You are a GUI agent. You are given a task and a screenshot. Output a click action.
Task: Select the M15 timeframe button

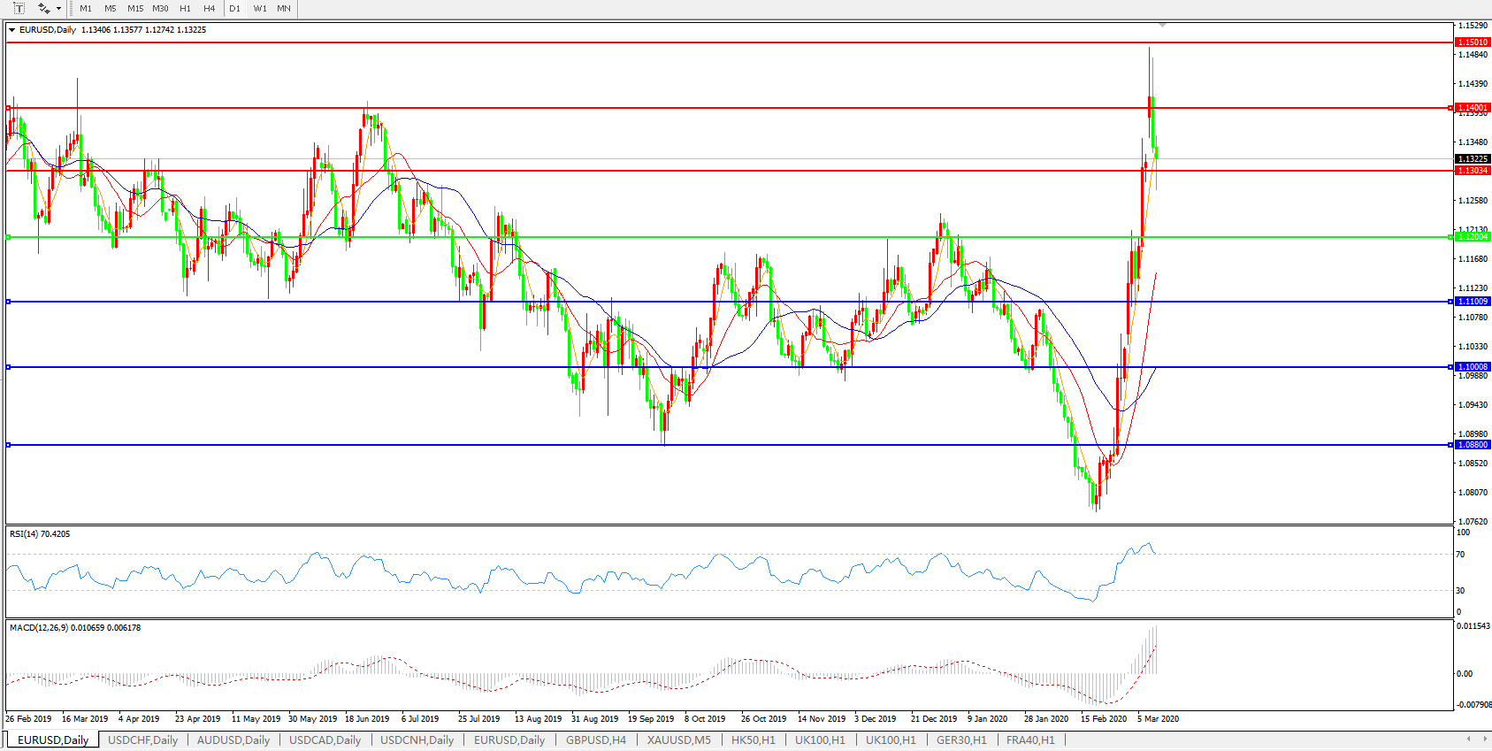pyautogui.click(x=135, y=9)
